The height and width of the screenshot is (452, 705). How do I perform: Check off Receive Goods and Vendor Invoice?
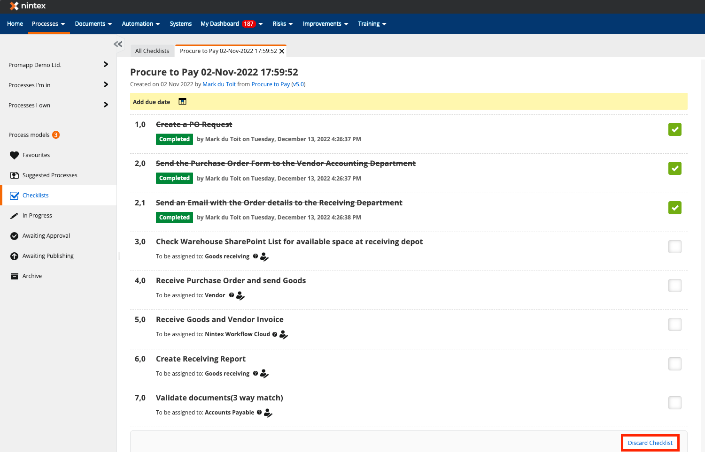(x=675, y=324)
